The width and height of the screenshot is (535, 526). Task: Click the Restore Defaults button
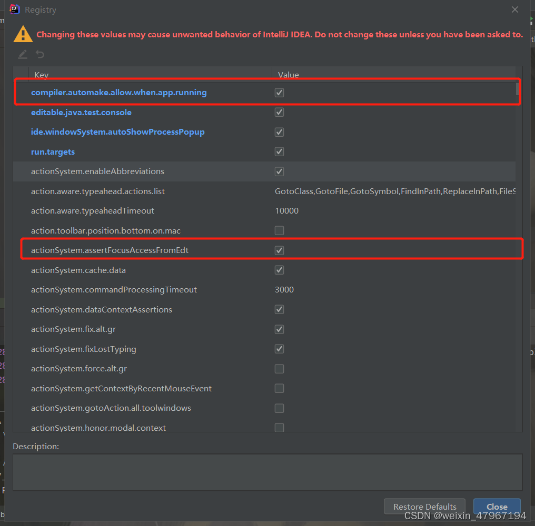(424, 507)
